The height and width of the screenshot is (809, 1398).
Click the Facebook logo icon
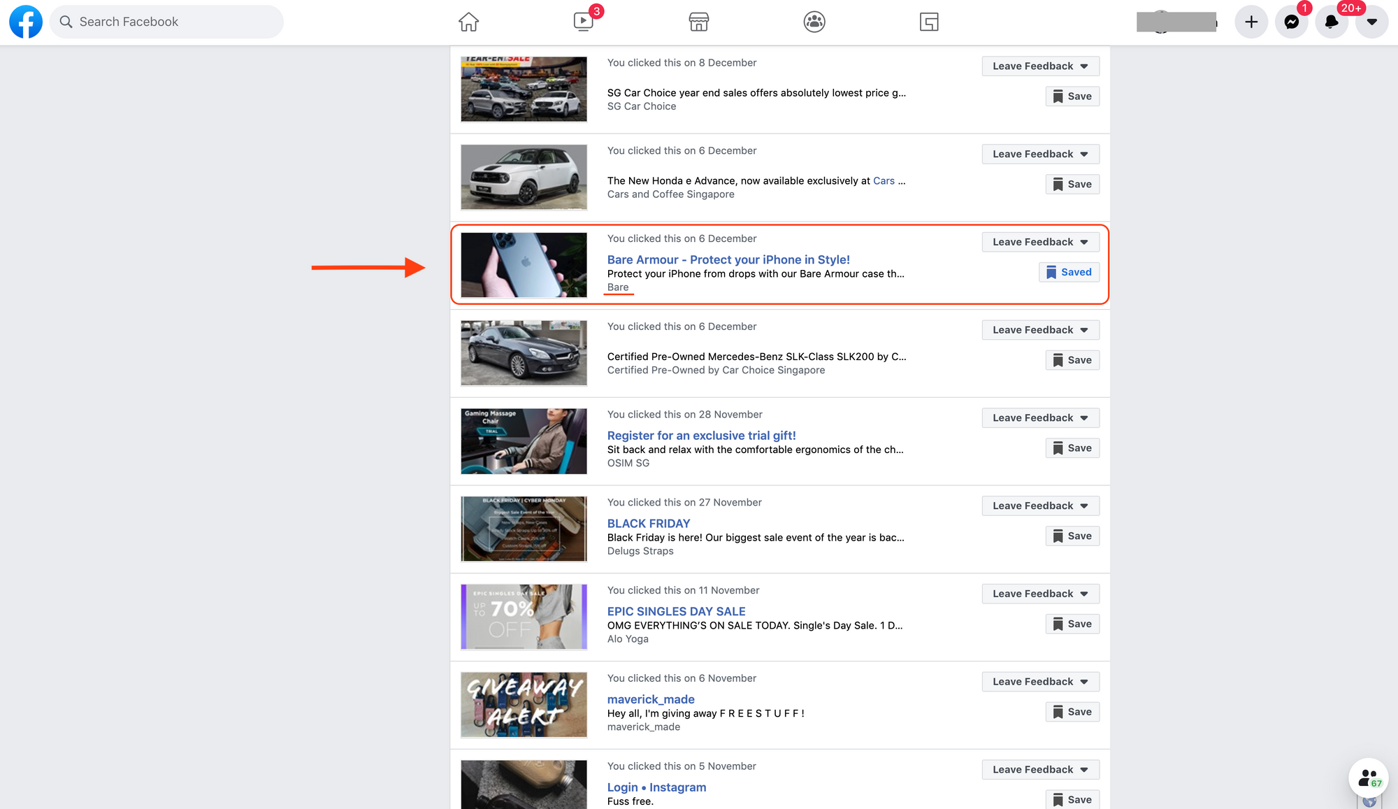tap(26, 22)
